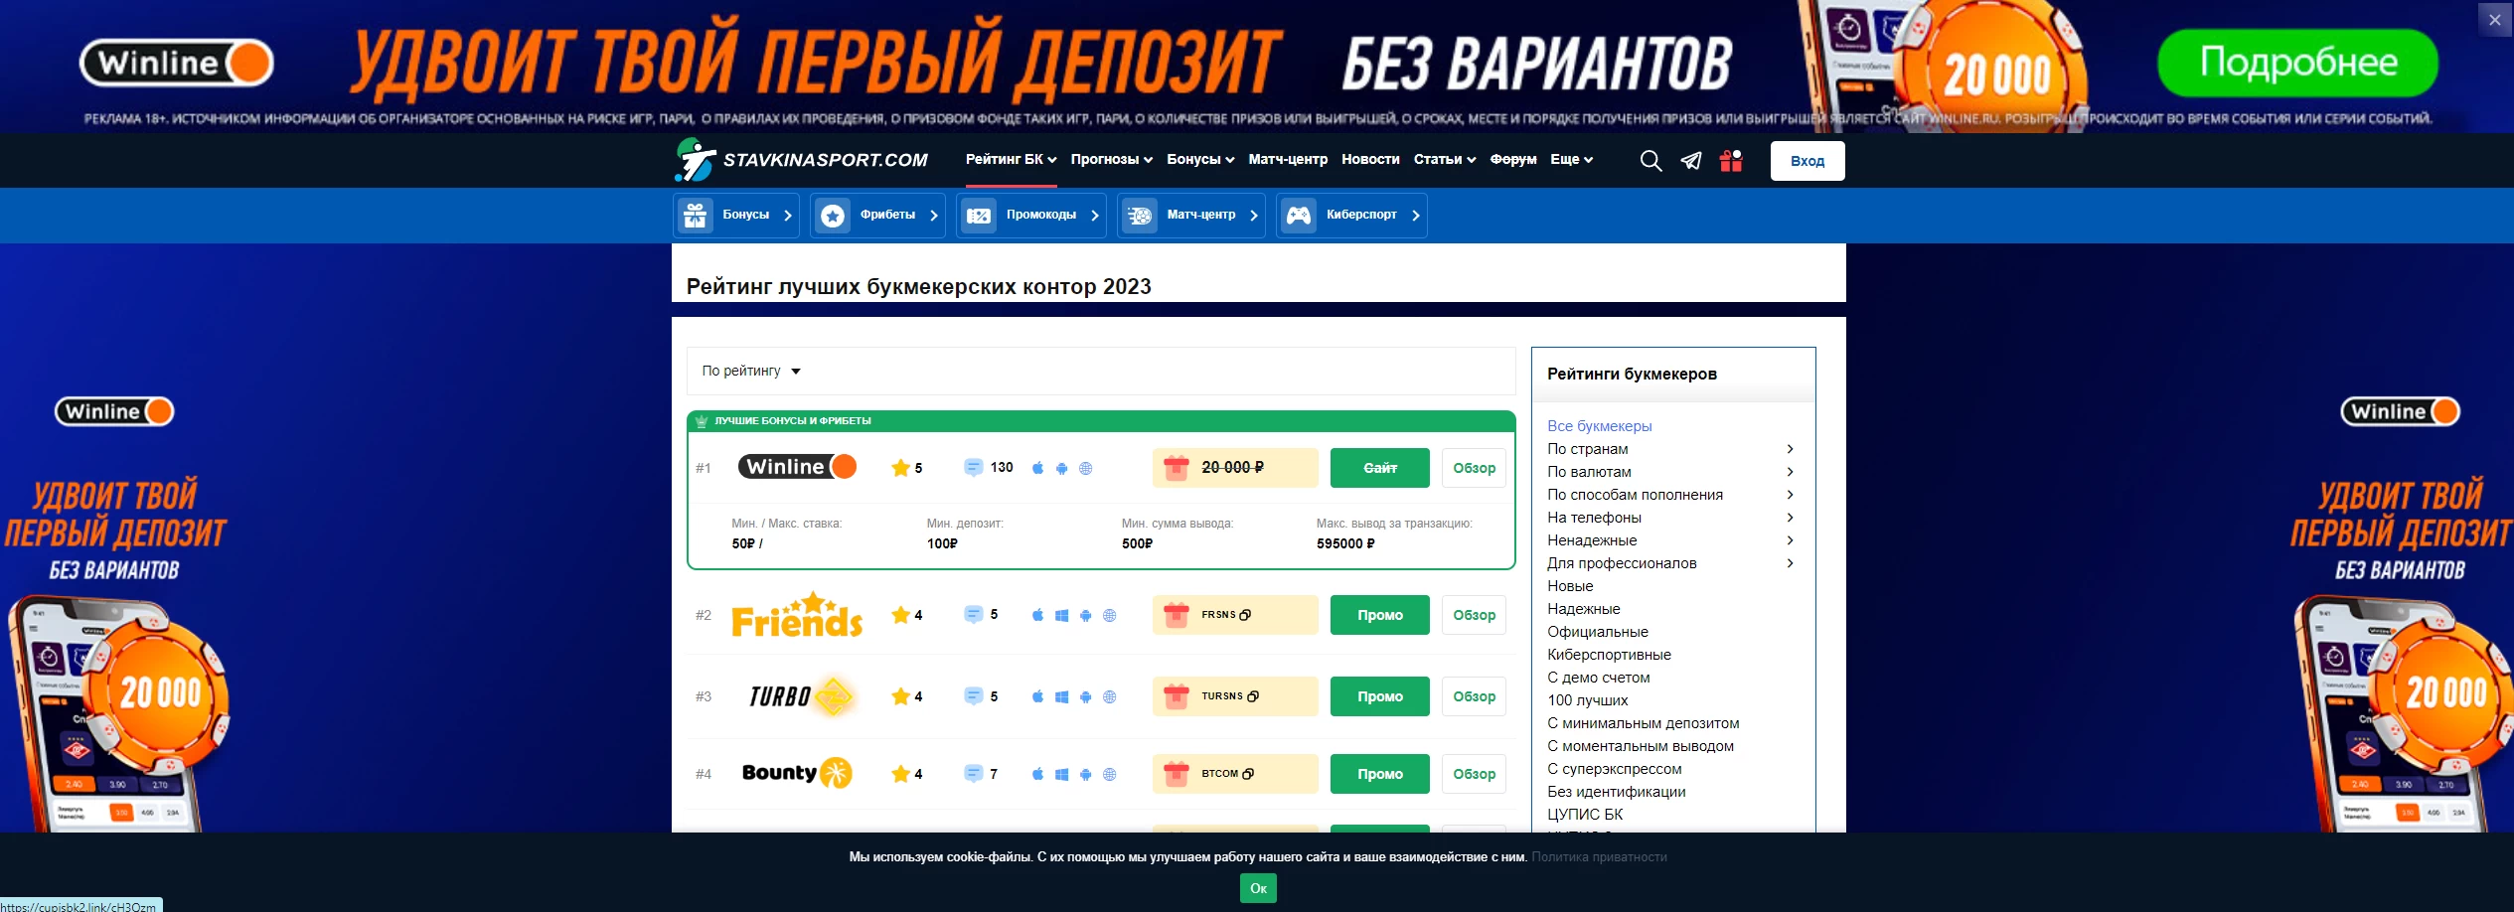This screenshot has width=2514, height=912.
Task: Click the star icon beside Фрибеты
Action: pyautogui.click(x=833, y=215)
